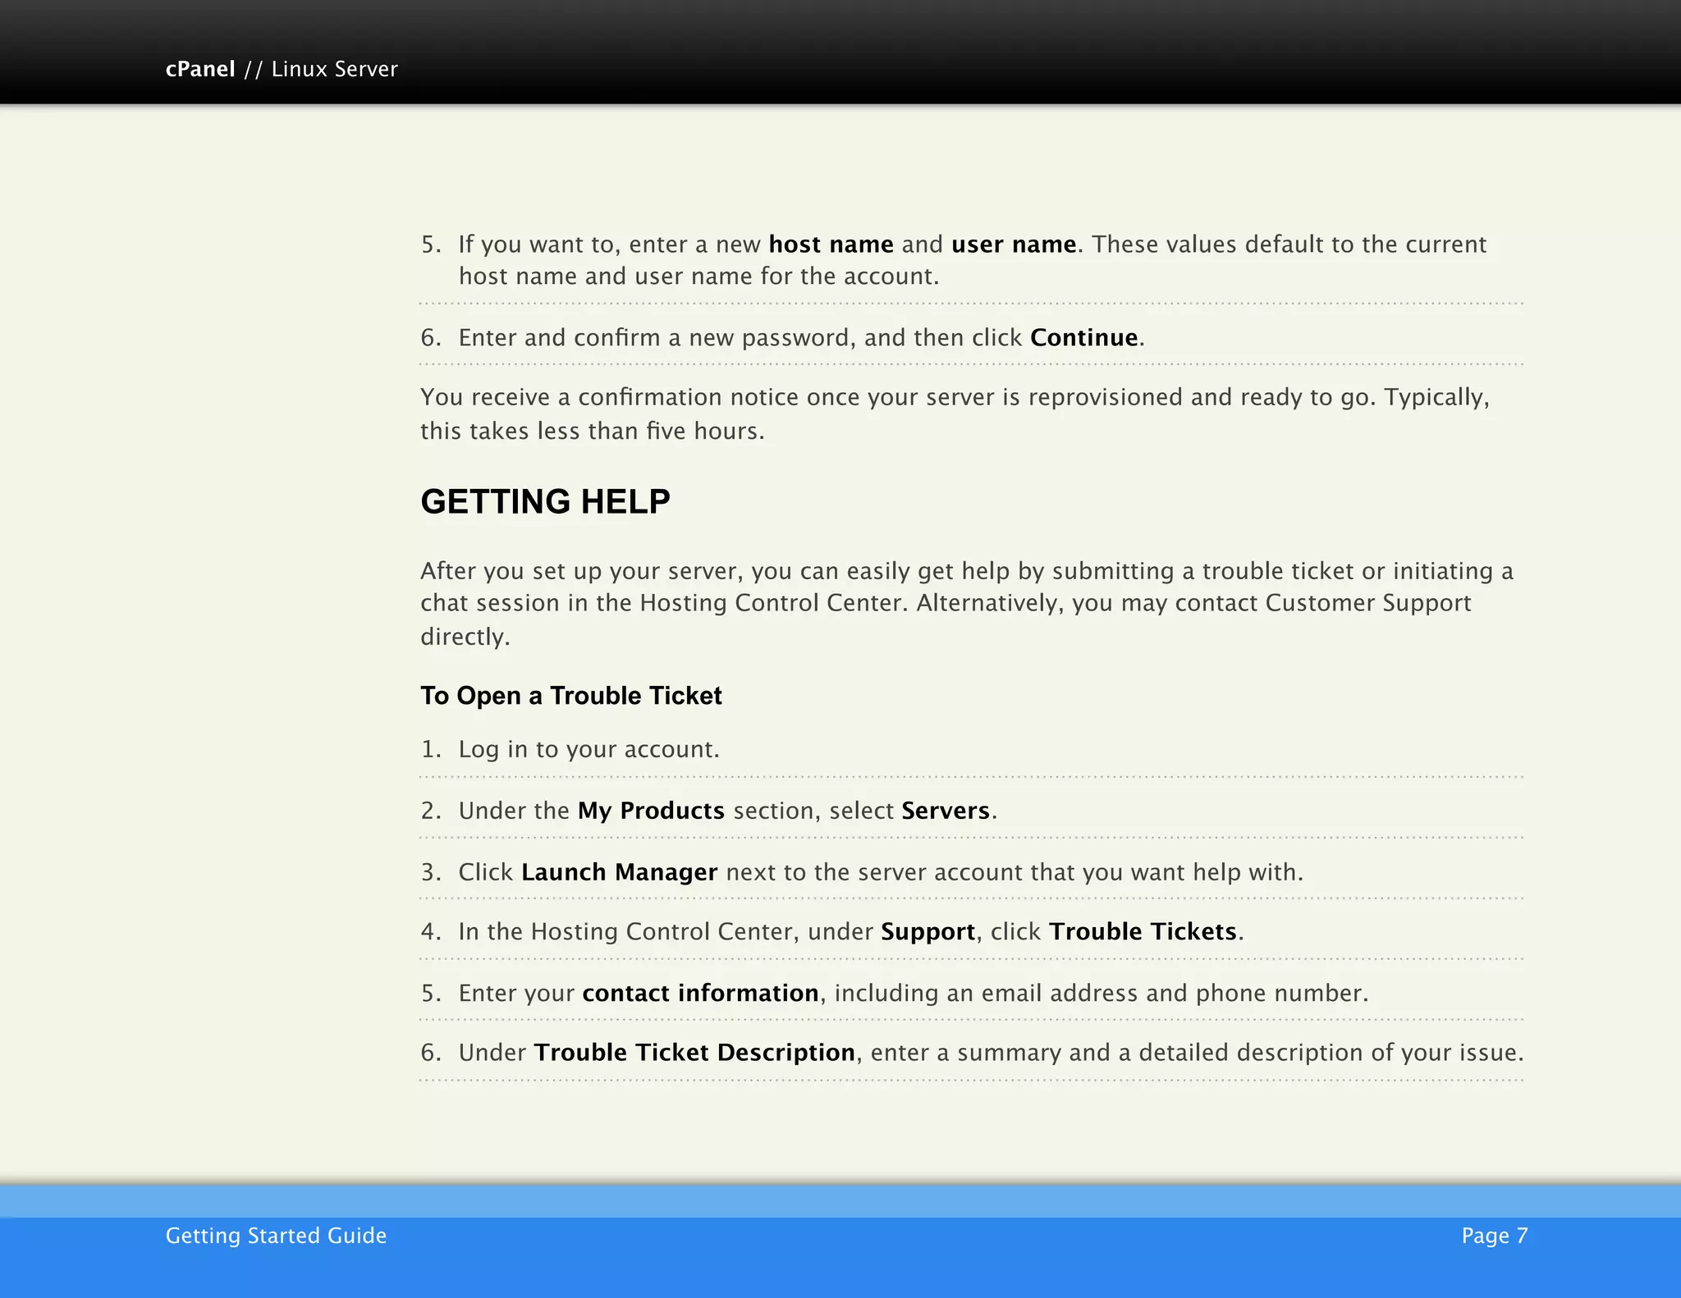Click the 'cPanel // Linux Server' header text

[x=282, y=69]
